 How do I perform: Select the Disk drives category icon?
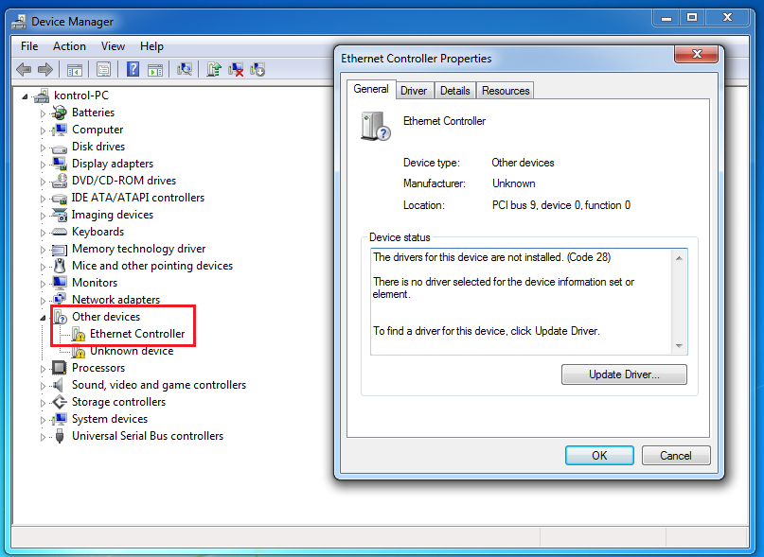click(x=59, y=148)
